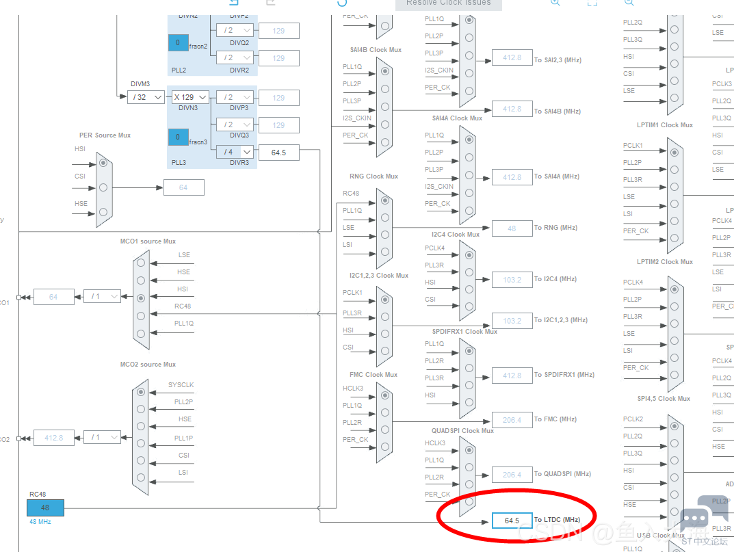Open the DIVR3 /4 divider dropdown
734x552 pixels.
pos(234,152)
